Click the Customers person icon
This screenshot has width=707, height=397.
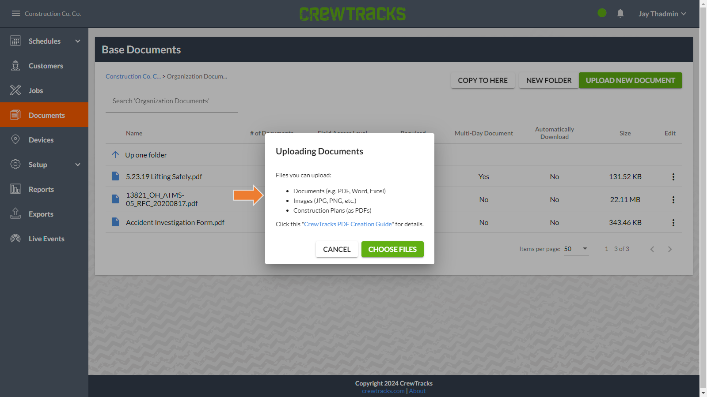click(x=15, y=66)
